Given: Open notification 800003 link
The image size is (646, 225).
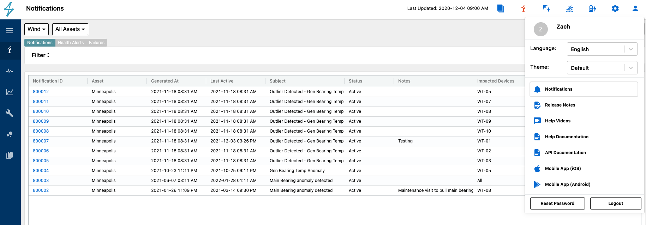Looking at the screenshot, I should 41,181.
